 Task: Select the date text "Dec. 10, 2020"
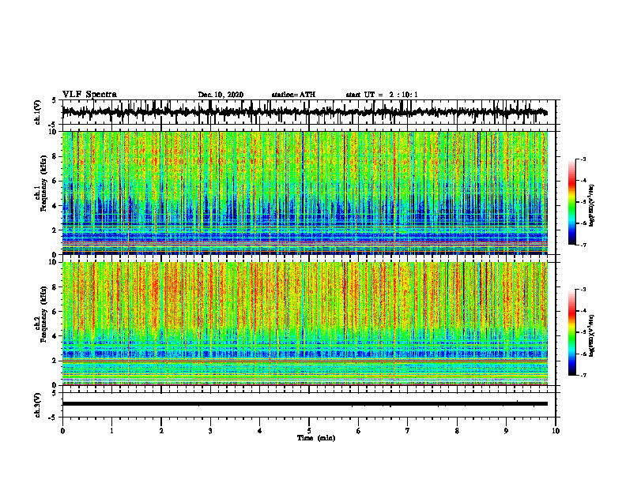point(221,95)
